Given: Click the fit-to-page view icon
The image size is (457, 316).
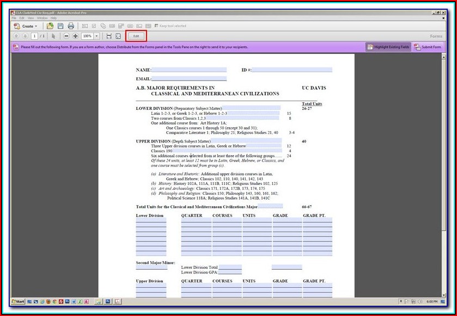Looking at the screenshot, I should [118, 36].
